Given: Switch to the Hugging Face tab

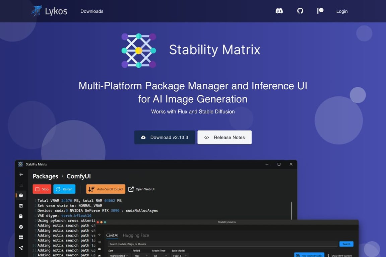Looking at the screenshot, I should pyautogui.click(x=136, y=235).
